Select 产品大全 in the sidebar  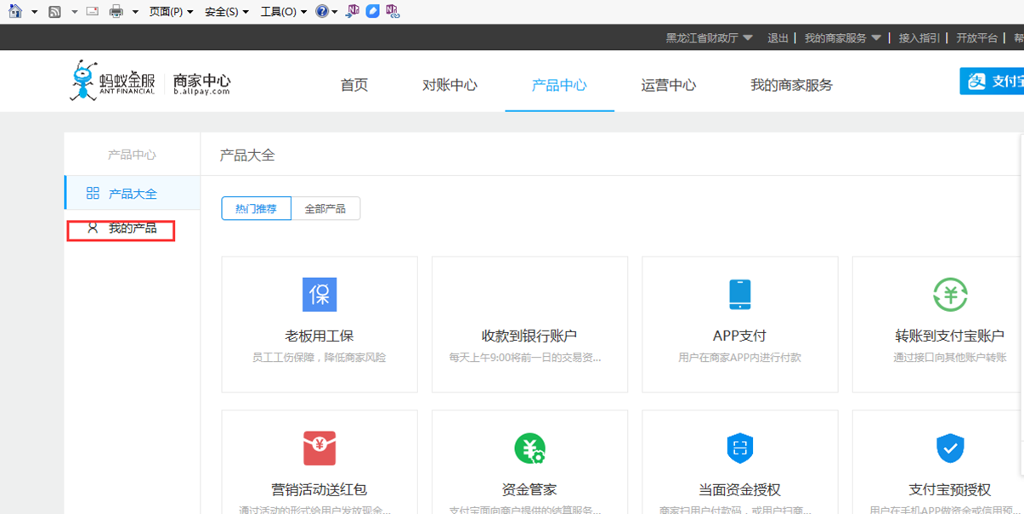[x=132, y=193]
